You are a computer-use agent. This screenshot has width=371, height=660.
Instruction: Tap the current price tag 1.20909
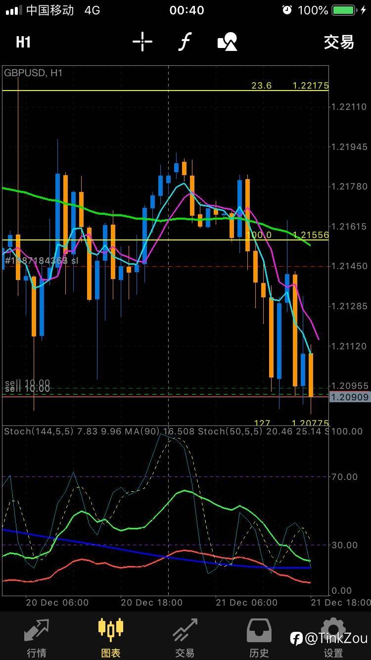(350, 397)
